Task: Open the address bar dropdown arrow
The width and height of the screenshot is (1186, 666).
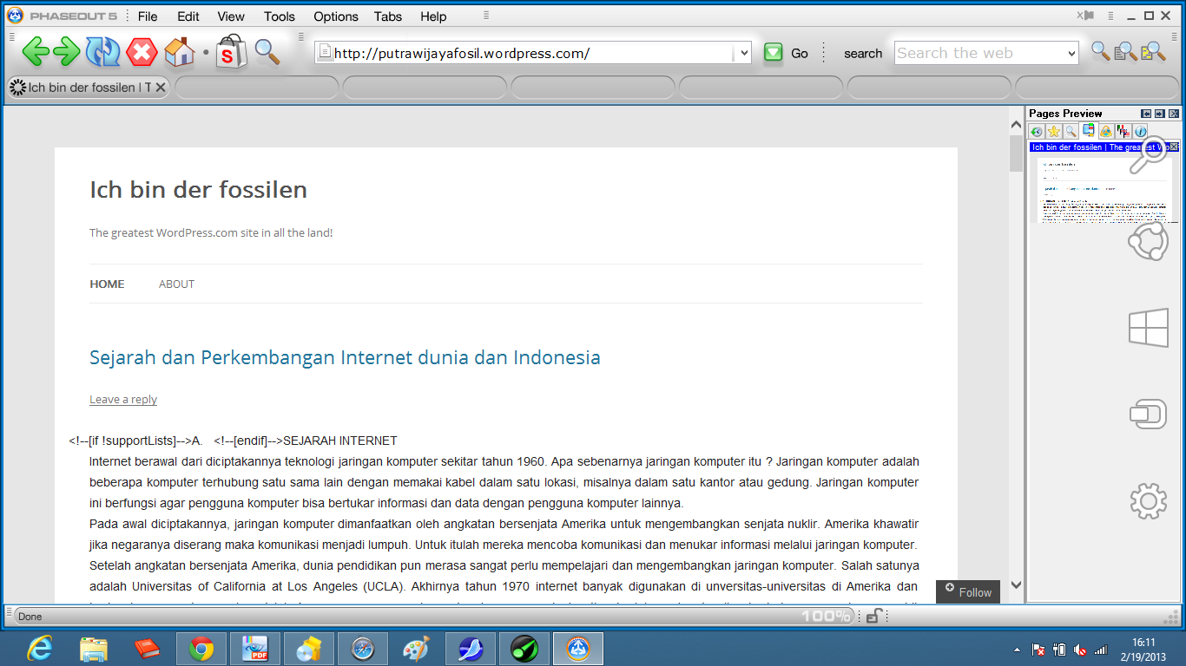Action: [x=743, y=52]
